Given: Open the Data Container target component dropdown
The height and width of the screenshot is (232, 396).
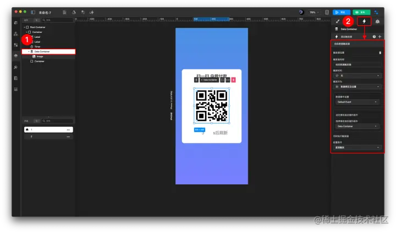Looking at the screenshot, I should click(357, 126).
